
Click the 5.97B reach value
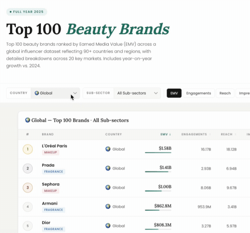pyautogui.click(x=232, y=226)
